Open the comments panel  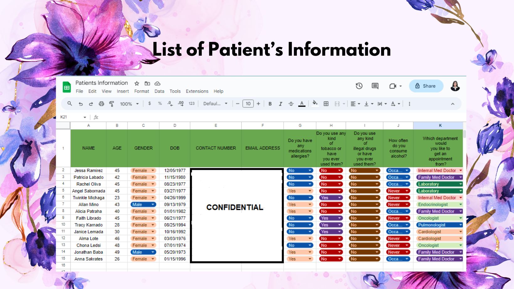[375, 86]
